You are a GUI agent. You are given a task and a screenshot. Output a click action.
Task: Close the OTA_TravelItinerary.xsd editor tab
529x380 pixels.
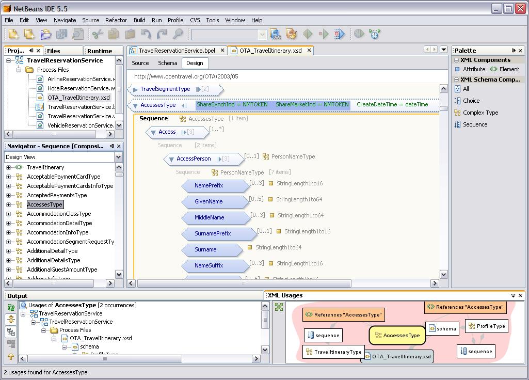[x=309, y=50]
